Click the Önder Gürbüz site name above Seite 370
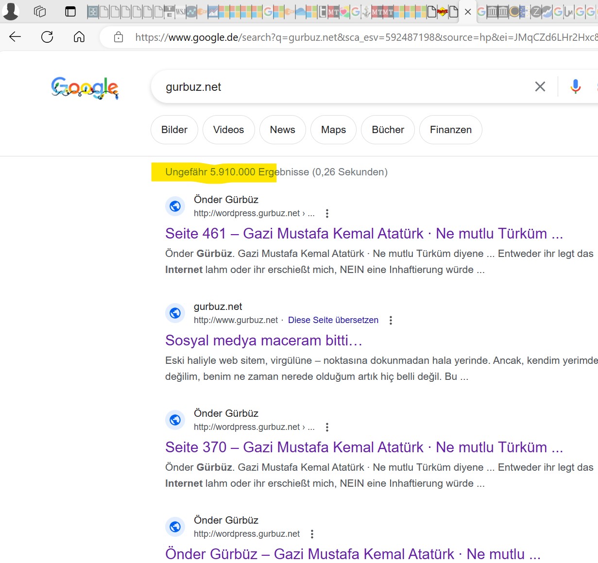Image resolution: width=598 pixels, height=563 pixels. [x=226, y=413]
